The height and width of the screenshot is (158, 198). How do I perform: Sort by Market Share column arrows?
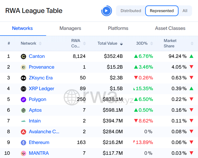point(192,44)
